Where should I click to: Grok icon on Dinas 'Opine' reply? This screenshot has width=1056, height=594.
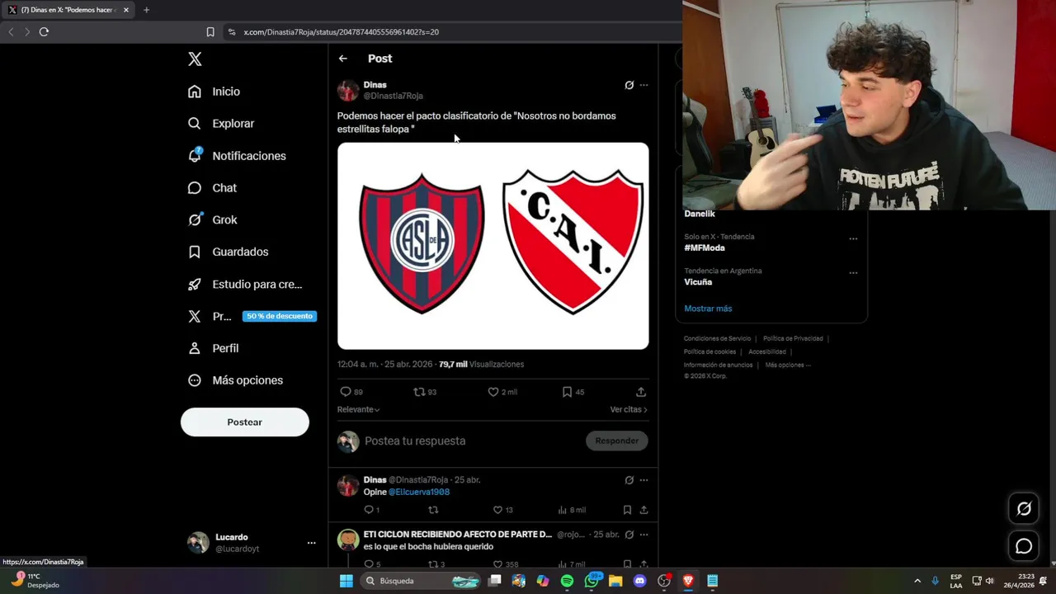[x=629, y=480]
